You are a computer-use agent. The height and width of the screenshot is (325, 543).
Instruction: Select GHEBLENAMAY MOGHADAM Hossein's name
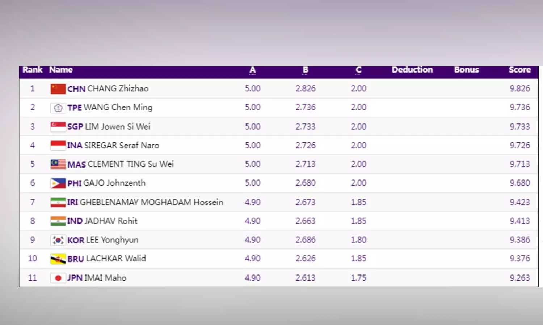pyautogui.click(x=151, y=202)
